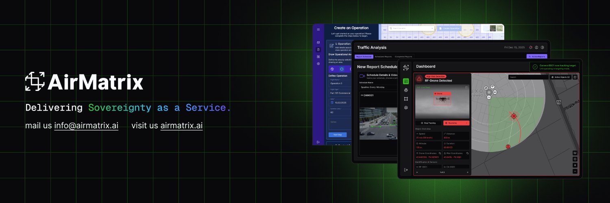
Task: Click the red warning triangle alert icon
Action: pos(419,78)
